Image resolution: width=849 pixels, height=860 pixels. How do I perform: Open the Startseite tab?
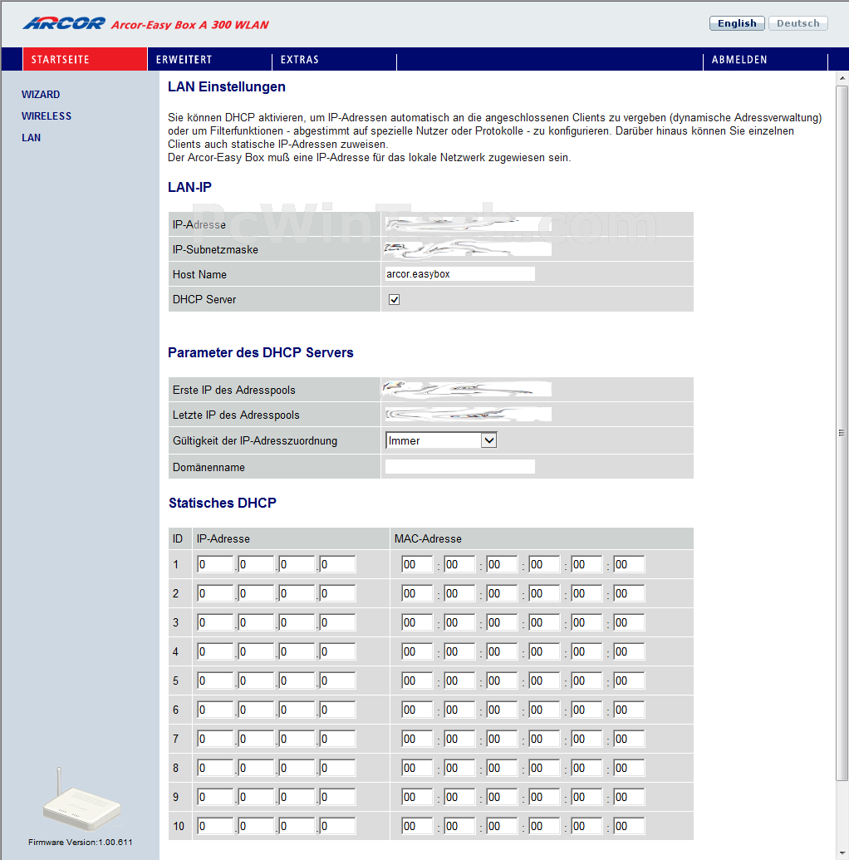pos(85,59)
